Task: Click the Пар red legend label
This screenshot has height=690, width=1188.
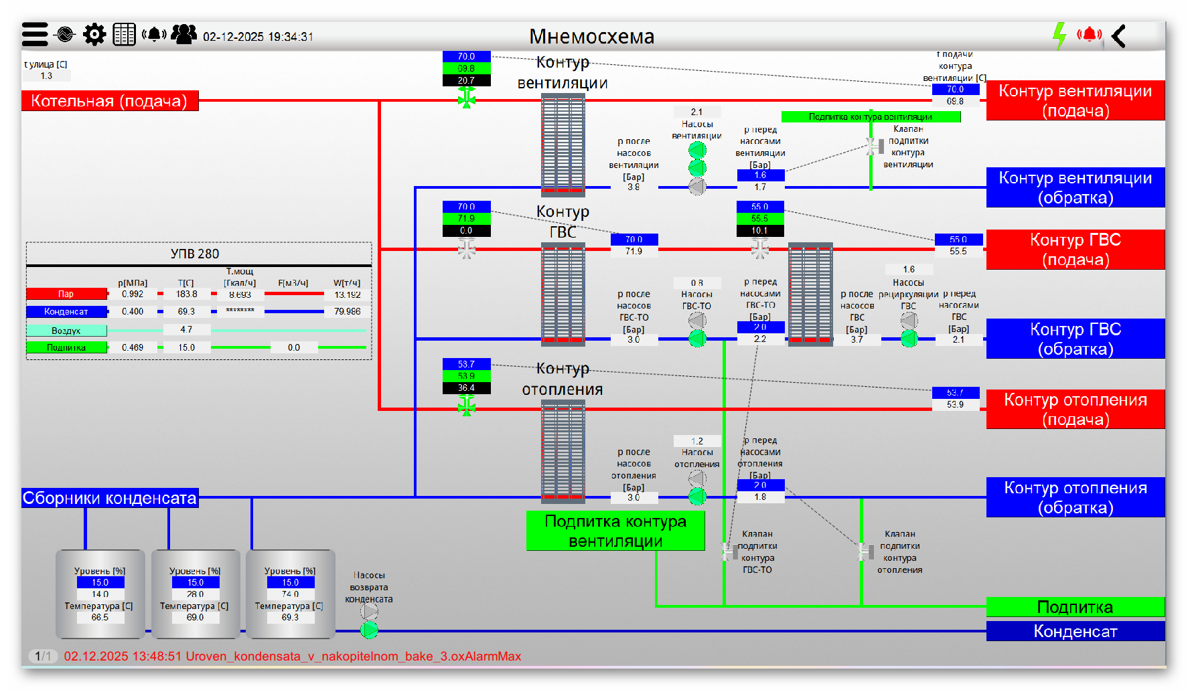Action: coord(66,294)
